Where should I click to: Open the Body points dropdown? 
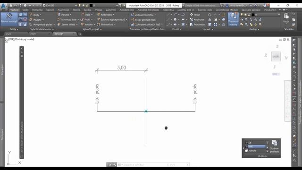(x=36, y=15)
